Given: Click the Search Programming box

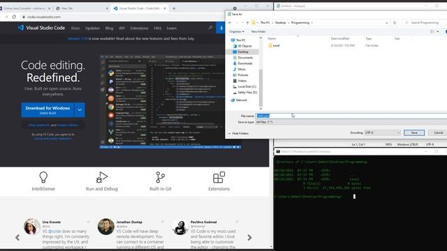Looking at the screenshot, I should (x=425, y=22).
